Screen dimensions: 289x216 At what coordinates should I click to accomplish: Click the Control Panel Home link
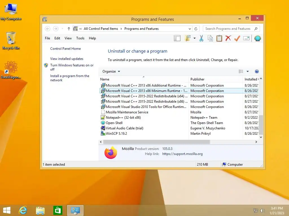coord(65,49)
